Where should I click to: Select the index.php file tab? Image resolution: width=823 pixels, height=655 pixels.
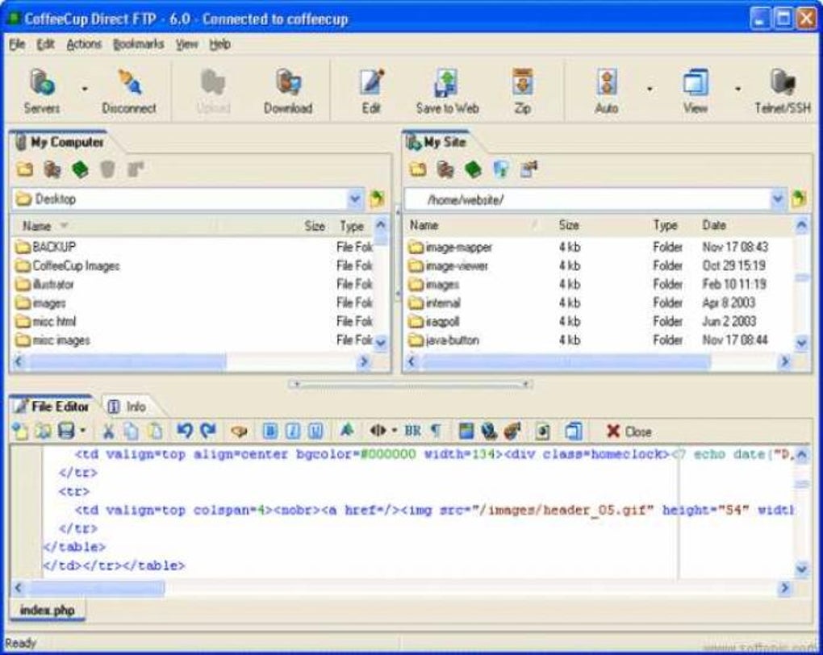click(x=48, y=610)
